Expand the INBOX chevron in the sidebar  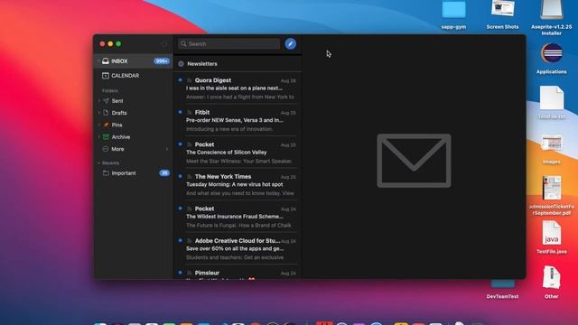click(x=98, y=61)
